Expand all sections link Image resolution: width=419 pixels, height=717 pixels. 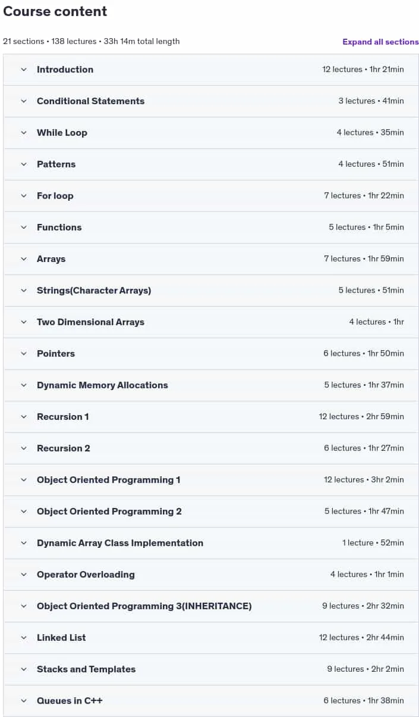pyautogui.click(x=380, y=42)
